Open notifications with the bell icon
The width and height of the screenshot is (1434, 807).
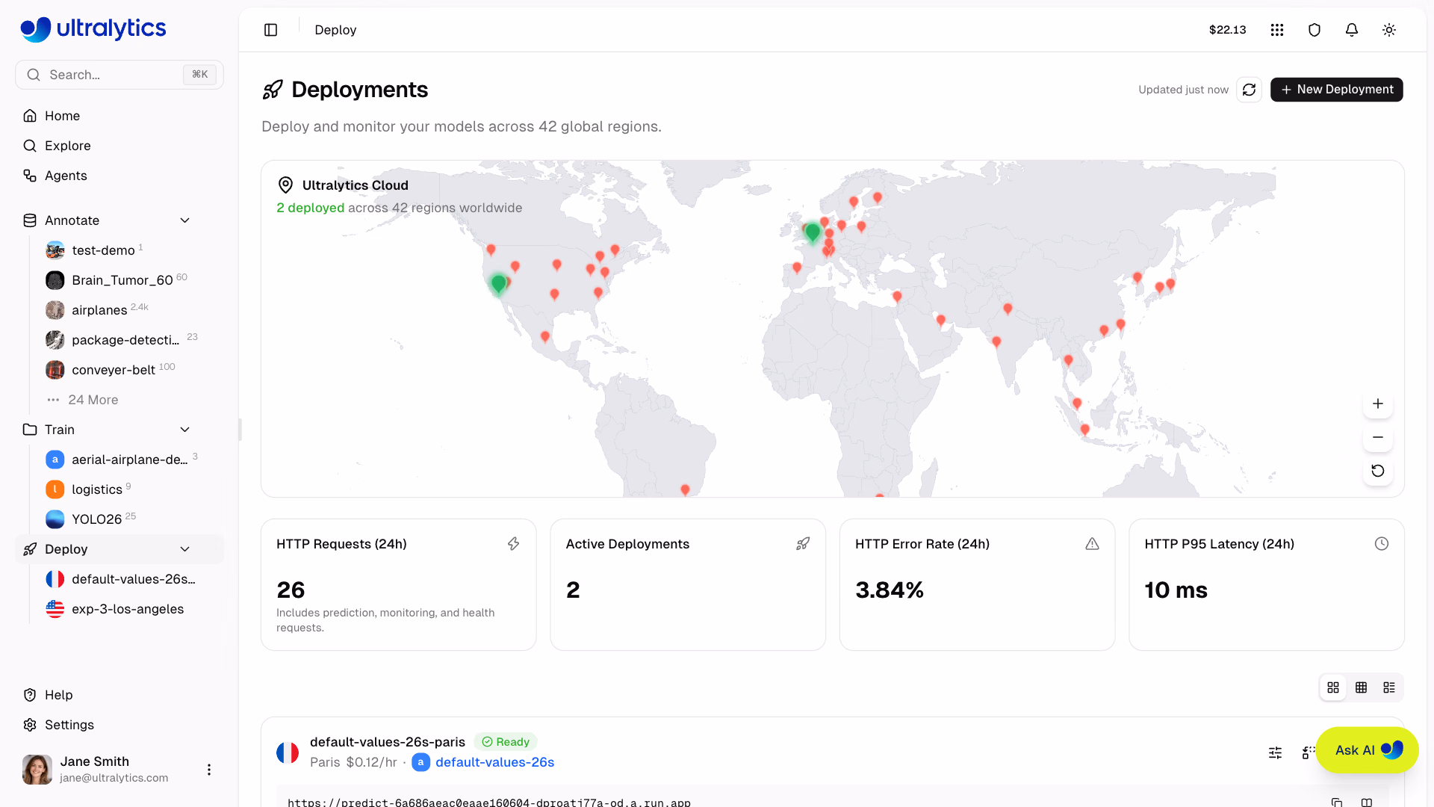[x=1352, y=30]
